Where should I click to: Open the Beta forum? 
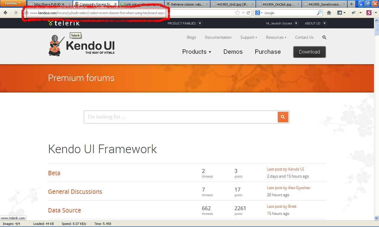pyautogui.click(x=54, y=173)
